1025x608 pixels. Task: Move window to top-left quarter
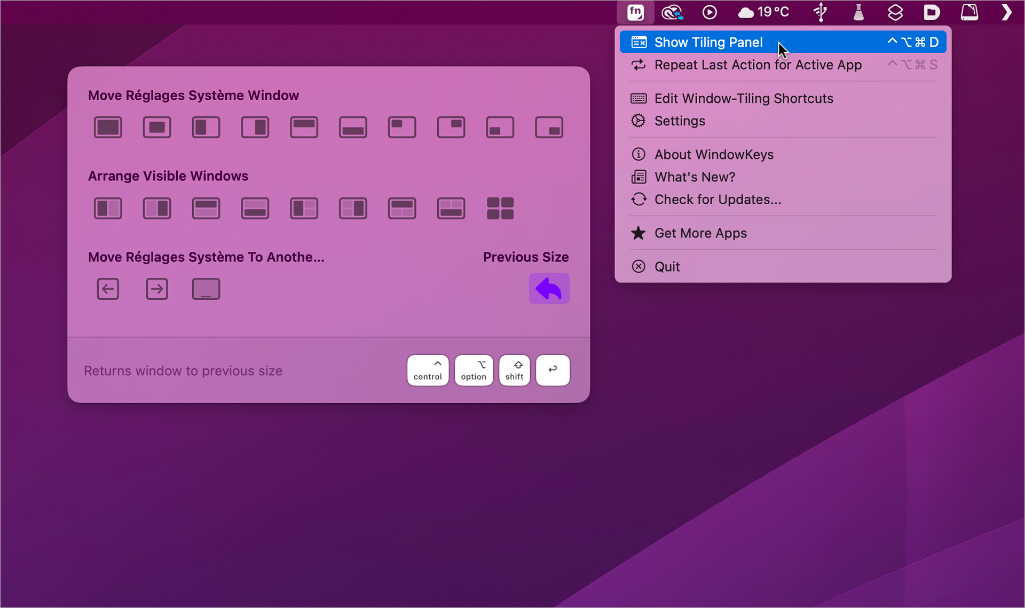402,127
